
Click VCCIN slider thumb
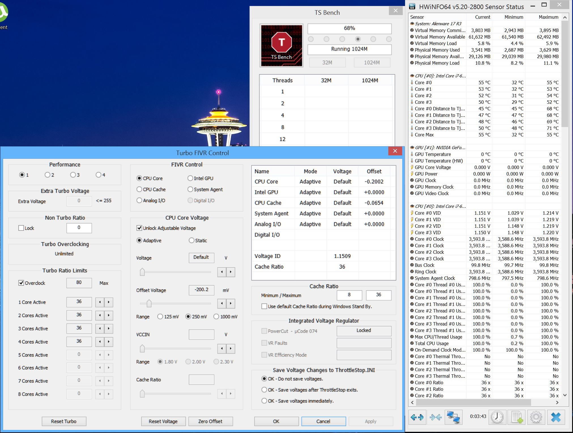point(142,348)
